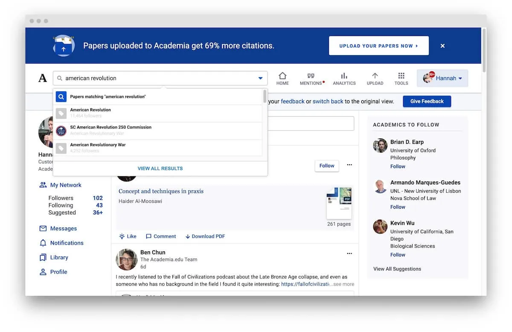Click the Suggested count 36+

[x=98, y=213]
